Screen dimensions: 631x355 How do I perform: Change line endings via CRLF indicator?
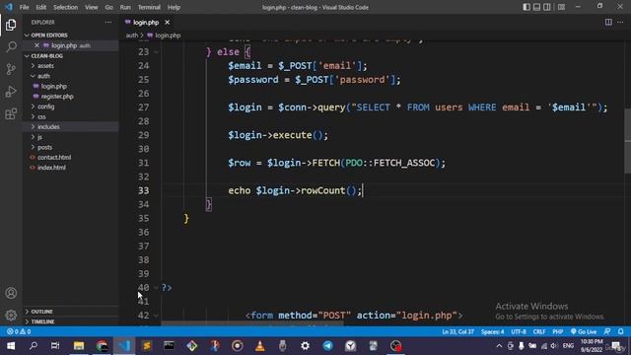pyautogui.click(x=539, y=331)
